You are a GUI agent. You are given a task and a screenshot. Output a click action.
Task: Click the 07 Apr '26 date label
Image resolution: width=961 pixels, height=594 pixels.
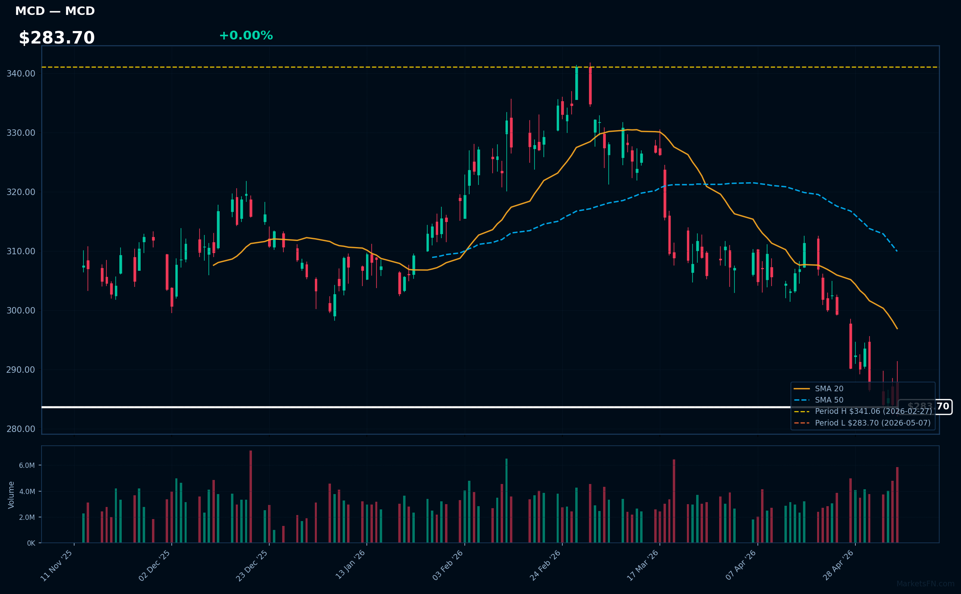(x=741, y=565)
